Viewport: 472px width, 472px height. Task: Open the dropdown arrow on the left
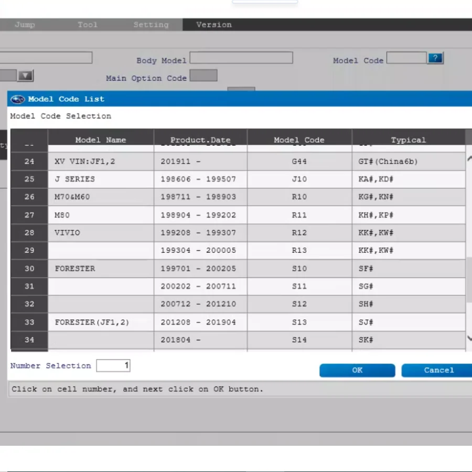pyautogui.click(x=25, y=76)
